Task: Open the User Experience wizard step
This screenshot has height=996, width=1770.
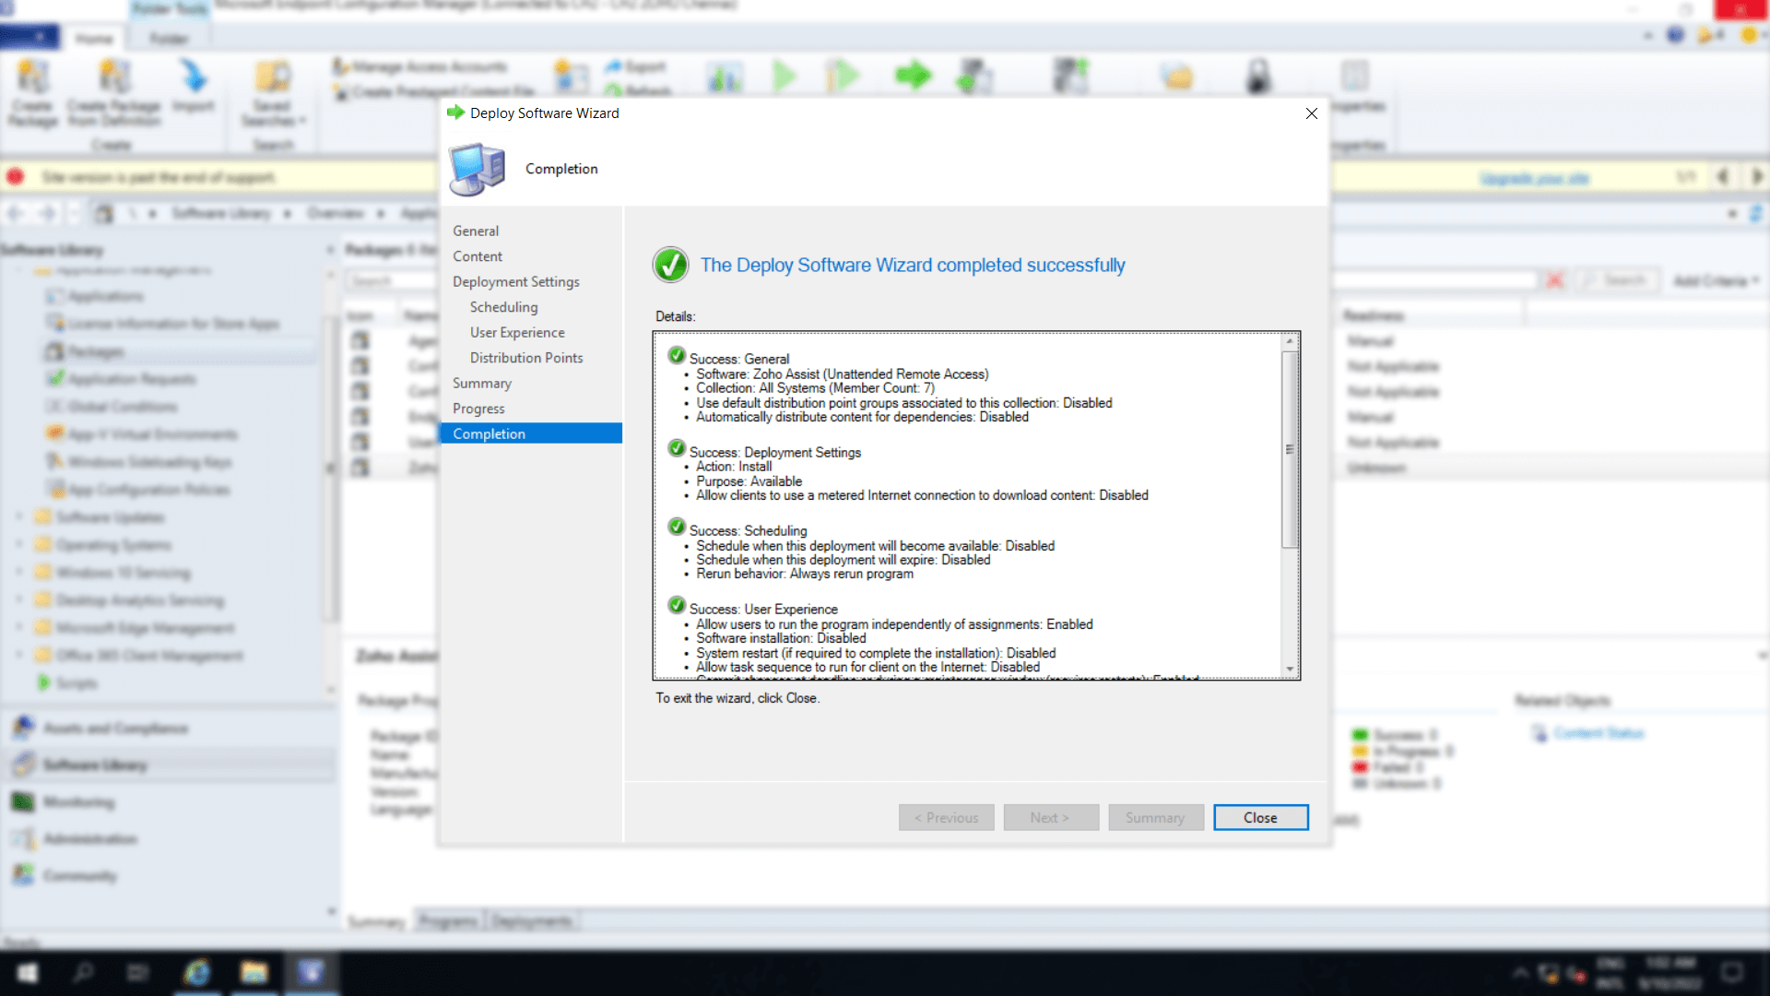Action: [x=516, y=332]
